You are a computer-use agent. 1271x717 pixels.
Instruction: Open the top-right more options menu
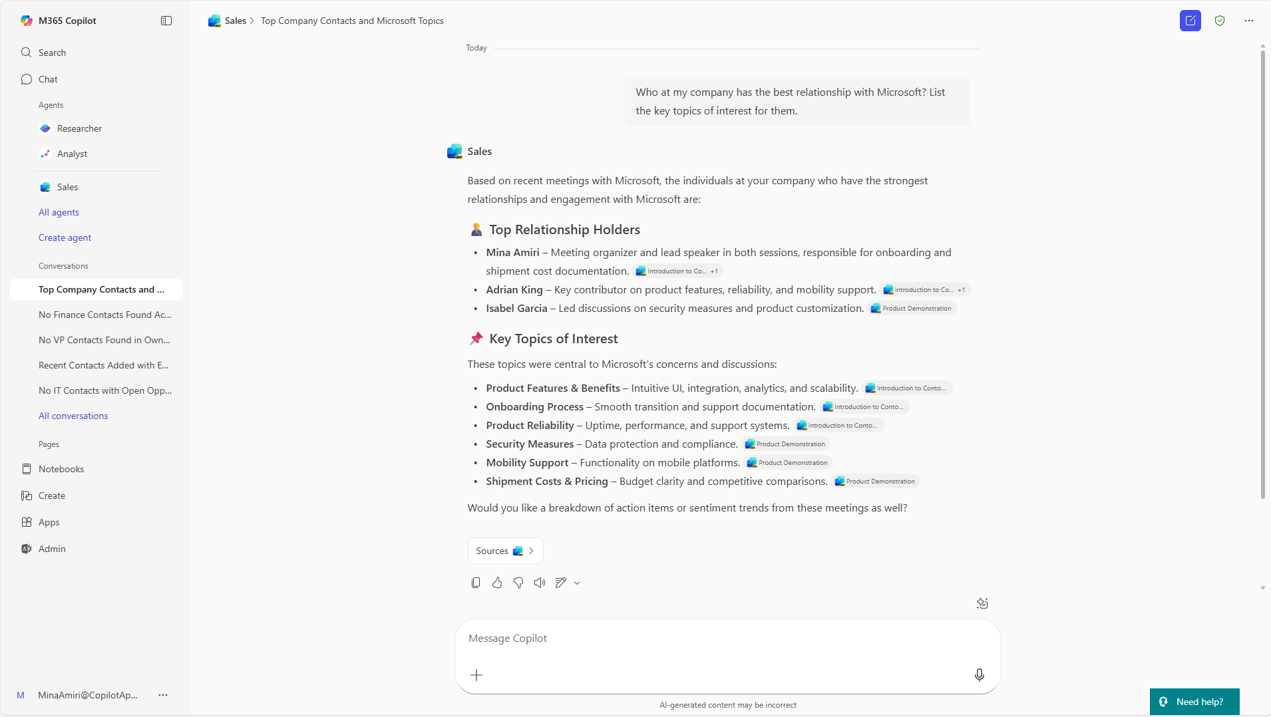pyautogui.click(x=1249, y=21)
